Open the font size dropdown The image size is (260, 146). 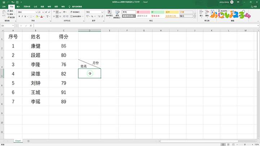tap(43, 12)
